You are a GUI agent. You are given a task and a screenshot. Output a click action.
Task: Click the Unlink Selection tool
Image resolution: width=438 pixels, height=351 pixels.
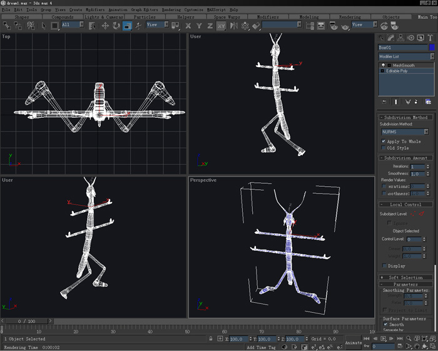pos(18,26)
